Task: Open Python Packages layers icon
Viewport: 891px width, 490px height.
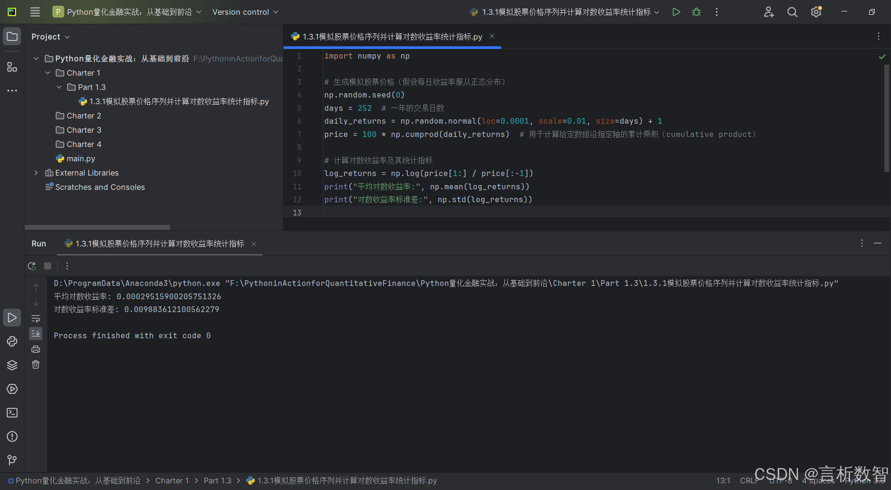Action: pyautogui.click(x=12, y=365)
